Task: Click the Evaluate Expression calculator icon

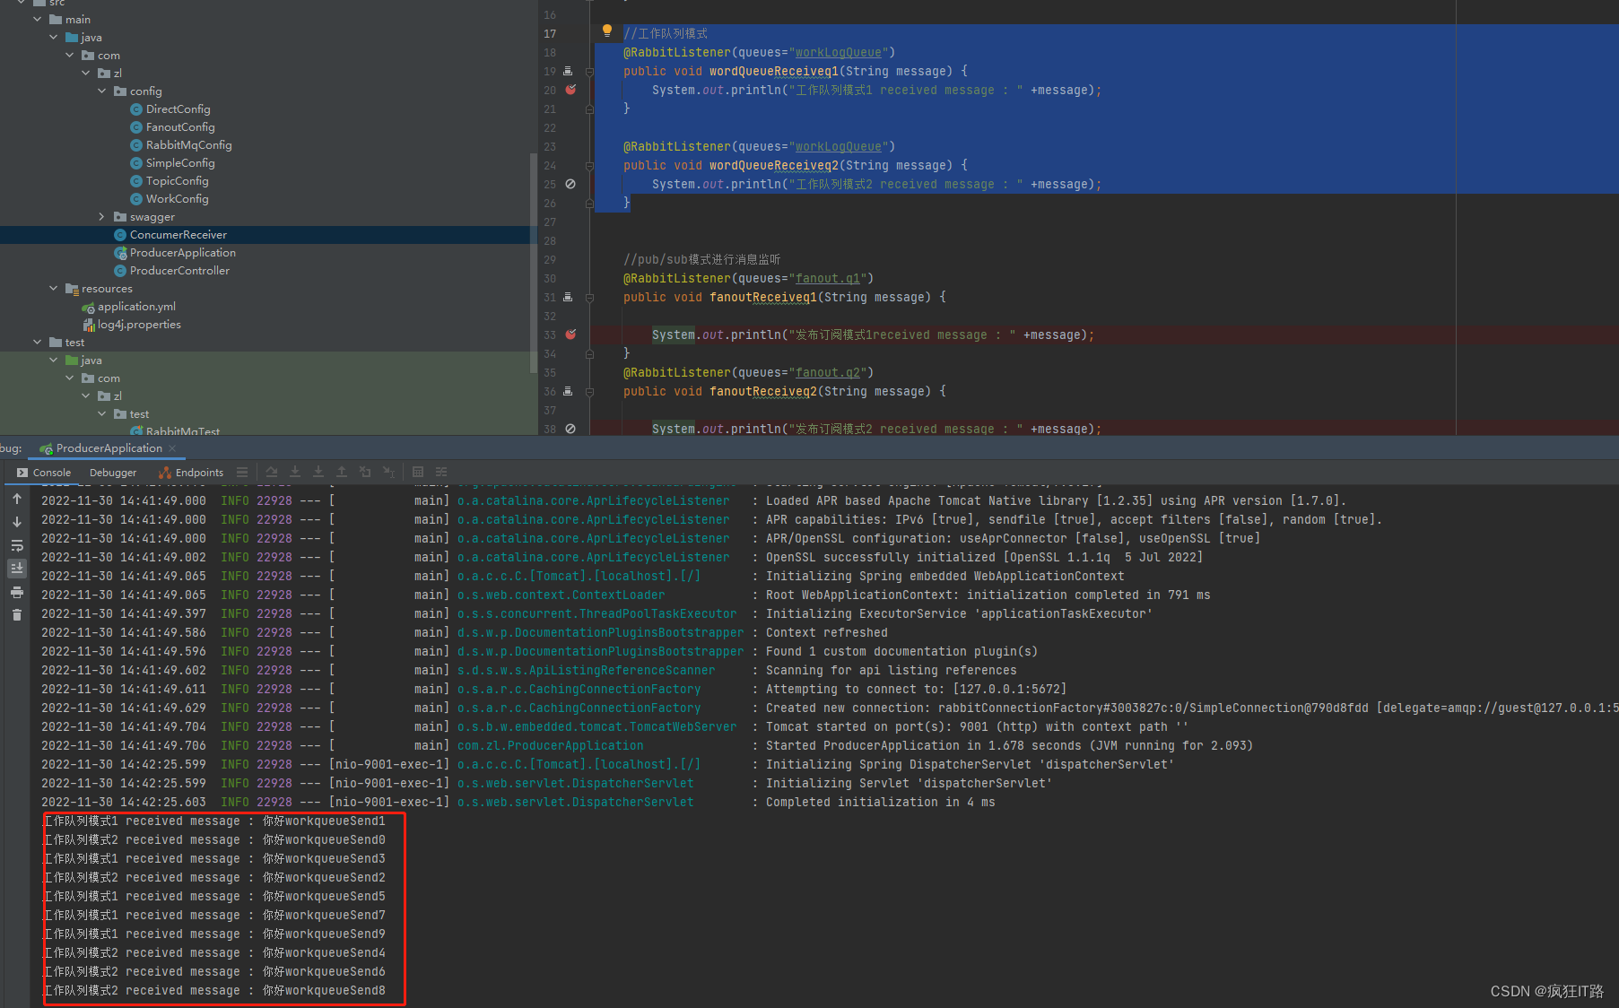Action: 418,472
